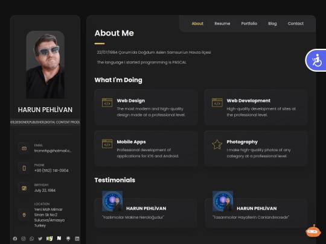Click the location pin icon
The height and width of the screenshot is (244, 326).
click(x=24, y=214)
